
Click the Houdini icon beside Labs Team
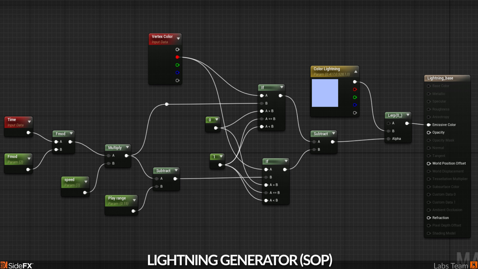pos(474,265)
